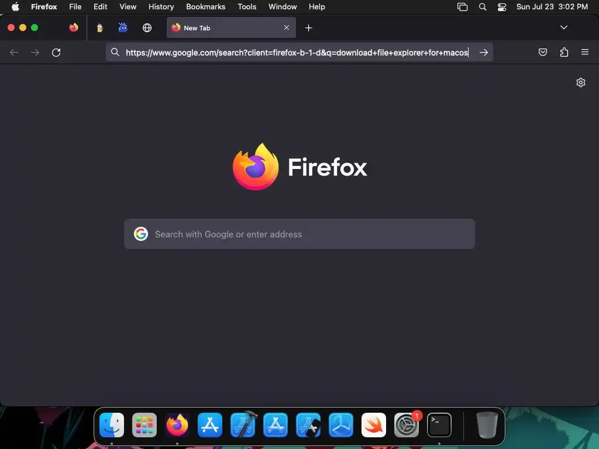Viewport: 599px width, 449px height.
Task: Switch to the pinned blue pixel-monster tab
Action: click(123, 27)
